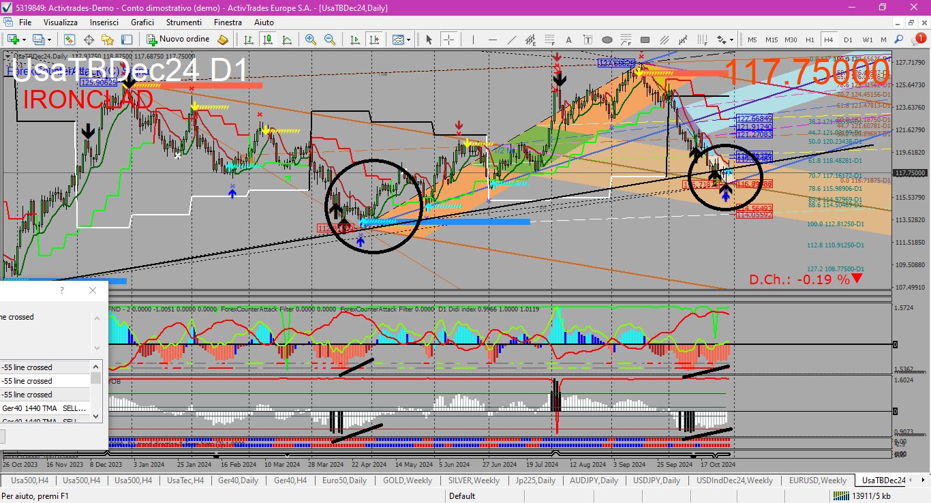Select the equidistant channel tool
Screen dimensions: 931x503
(x=530, y=40)
